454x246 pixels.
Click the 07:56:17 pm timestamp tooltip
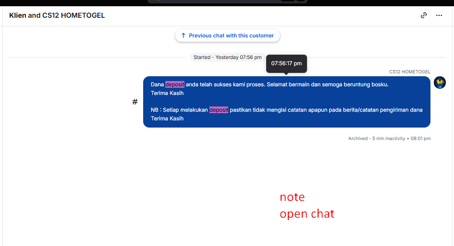(x=286, y=63)
